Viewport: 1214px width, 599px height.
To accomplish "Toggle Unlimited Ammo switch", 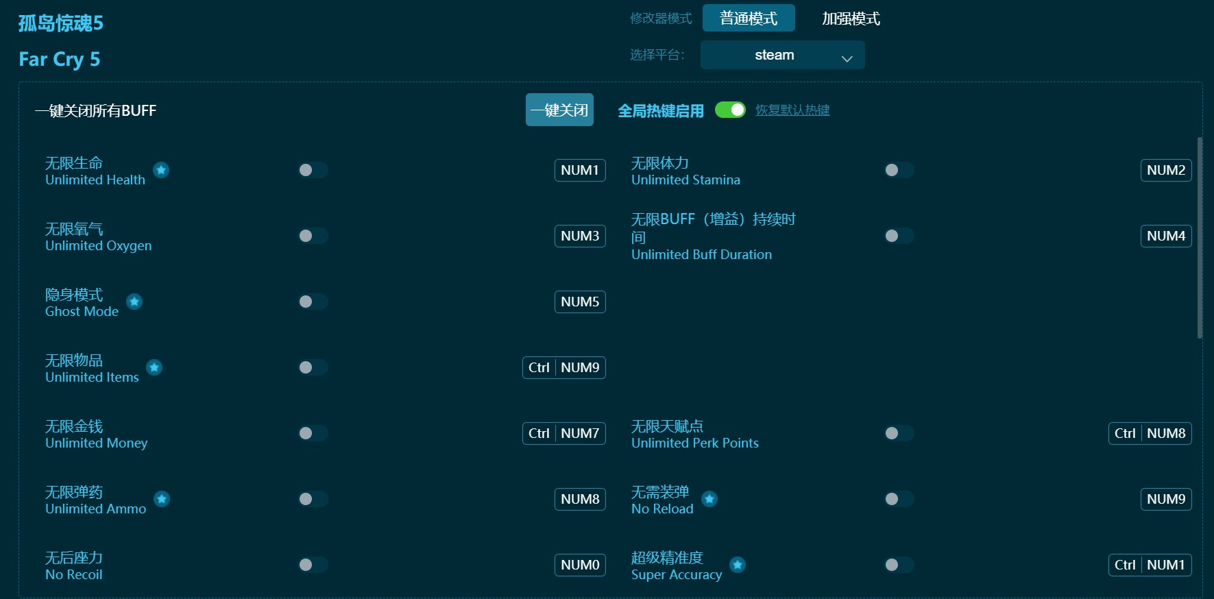I will pyautogui.click(x=313, y=499).
